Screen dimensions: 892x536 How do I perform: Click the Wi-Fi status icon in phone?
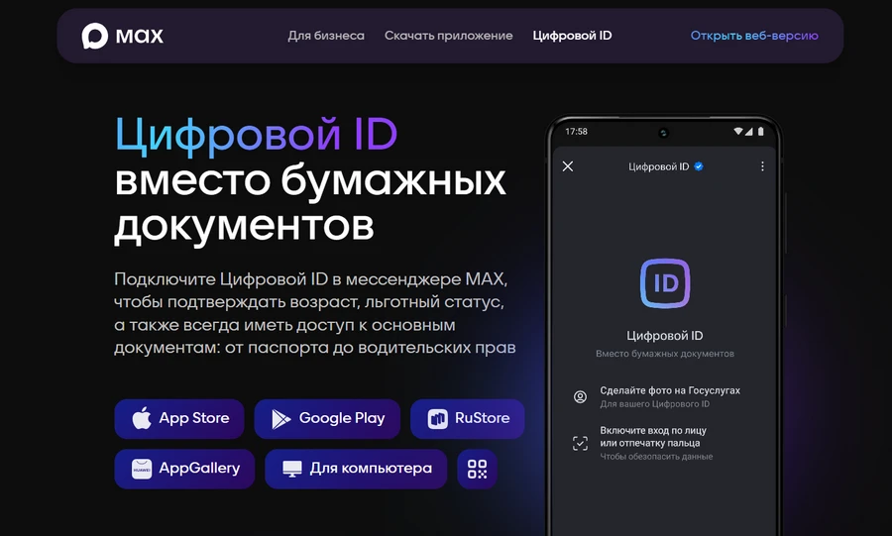click(739, 131)
